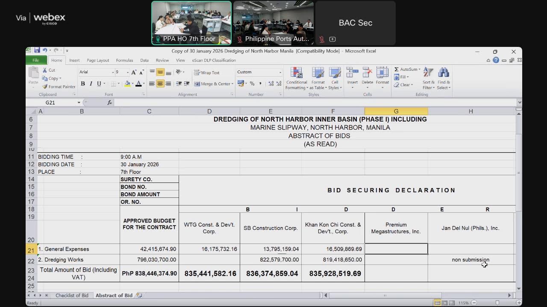
Task: Zoom in using the plus button
Action: 519,303
